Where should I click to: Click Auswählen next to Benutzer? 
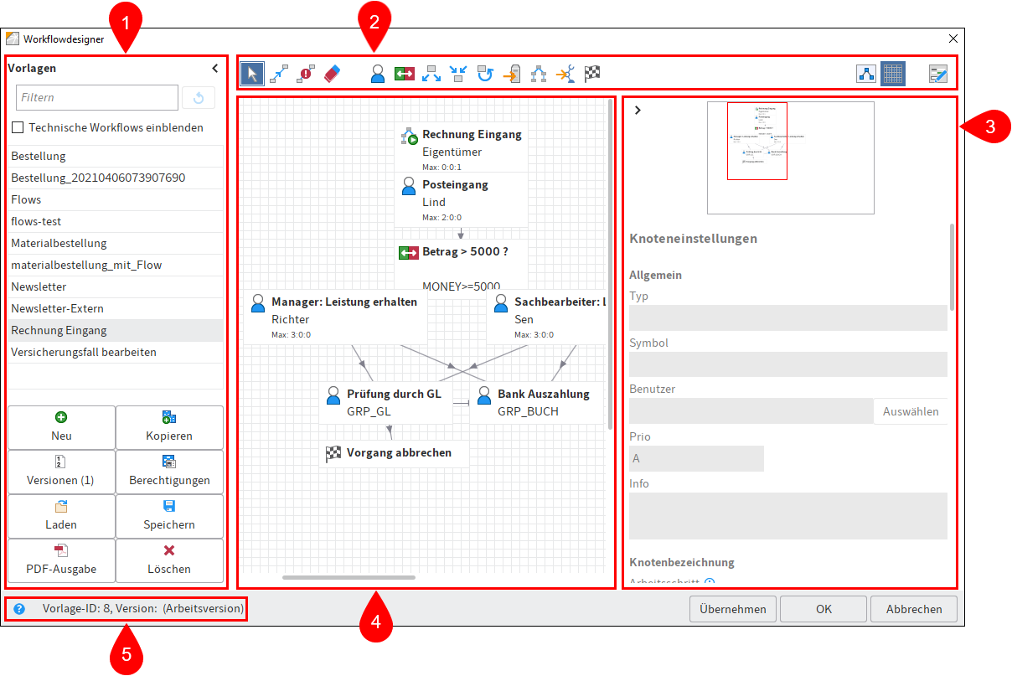tap(911, 411)
